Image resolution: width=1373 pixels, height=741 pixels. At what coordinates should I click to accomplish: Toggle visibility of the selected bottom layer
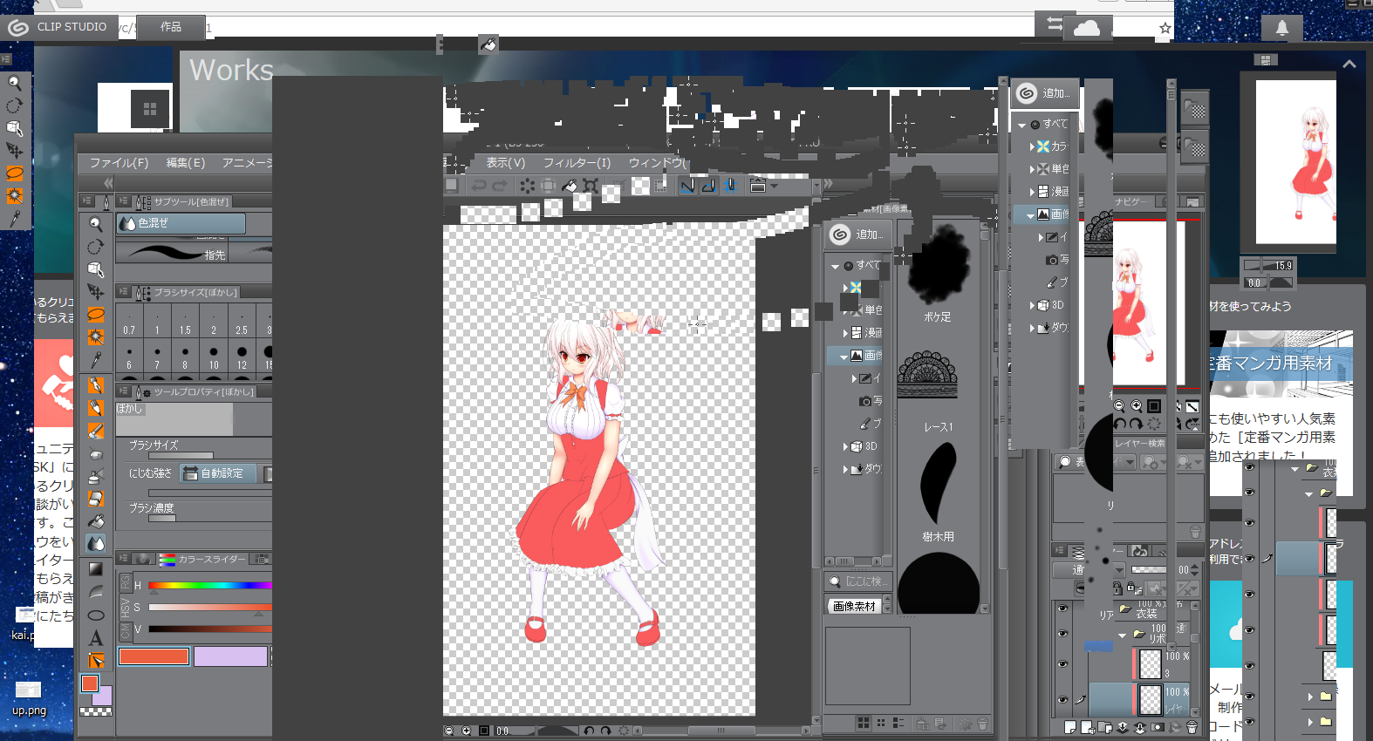pyautogui.click(x=1062, y=699)
